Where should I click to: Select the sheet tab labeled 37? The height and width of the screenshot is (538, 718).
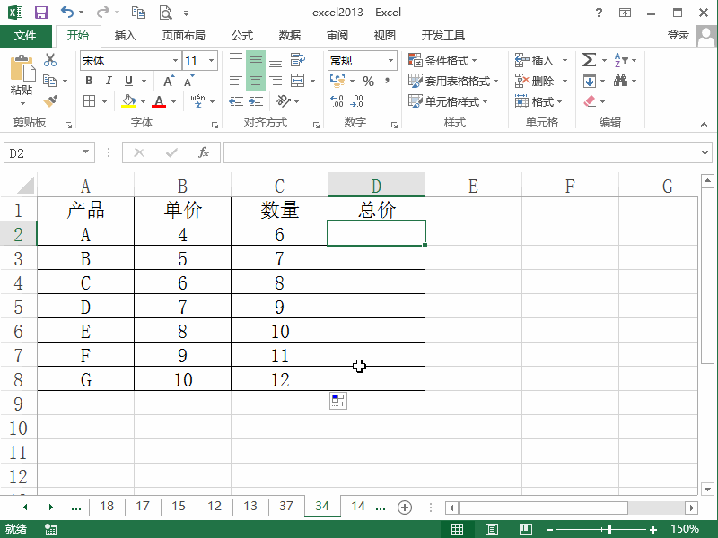[x=285, y=507]
